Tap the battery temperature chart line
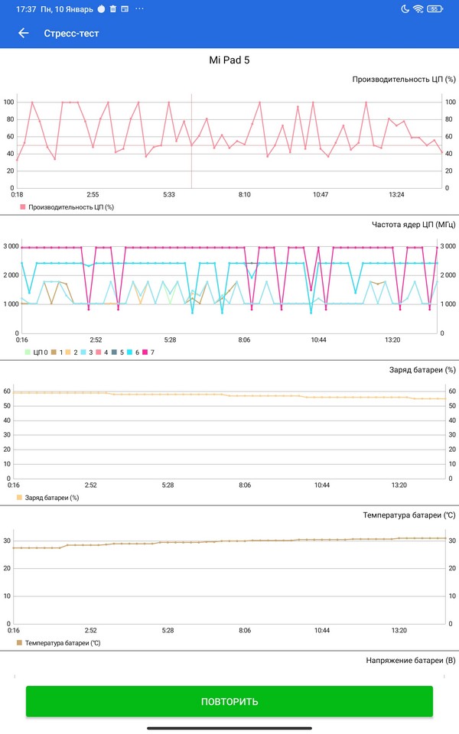This screenshot has height=734, width=459. (x=229, y=541)
